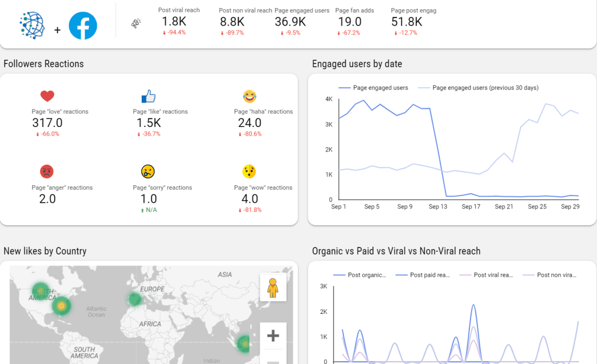Click the laughing haha emoji icon
Image resolution: width=597 pixels, height=364 pixels.
tap(250, 96)
